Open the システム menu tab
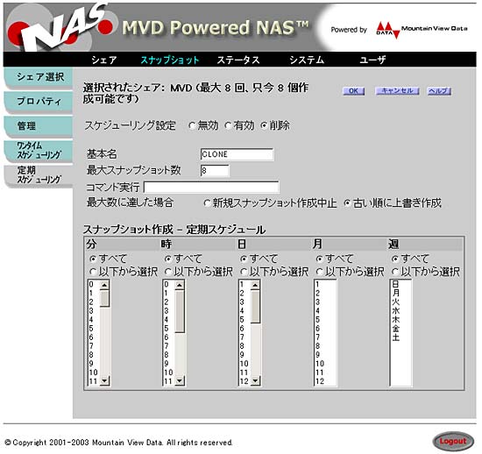Image resolution: width=482 pixels, height=454 pixels. (x=307, y=60)
